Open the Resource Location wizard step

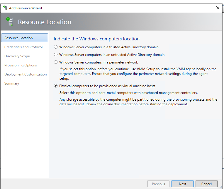(x=25, y=38)
